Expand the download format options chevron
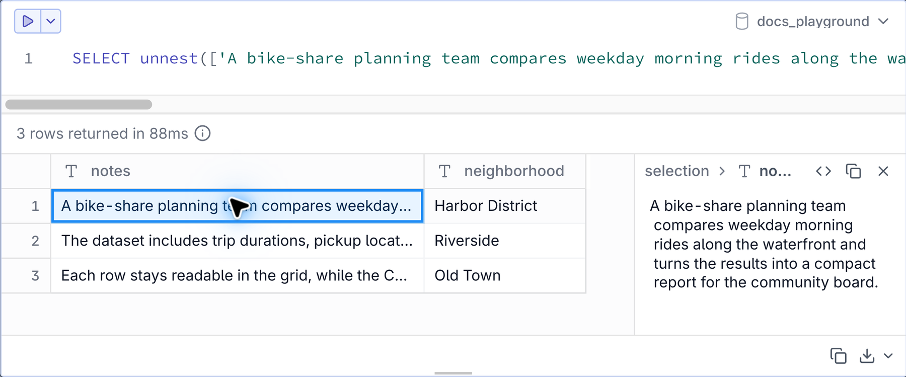The width and height of the screenshot is (906, 377). point(888,356)
